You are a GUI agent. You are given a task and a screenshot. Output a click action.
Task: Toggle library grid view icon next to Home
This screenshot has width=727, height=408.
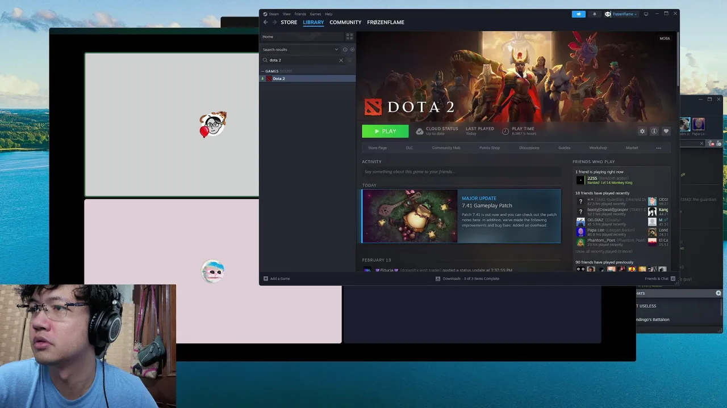pos(350,36)
